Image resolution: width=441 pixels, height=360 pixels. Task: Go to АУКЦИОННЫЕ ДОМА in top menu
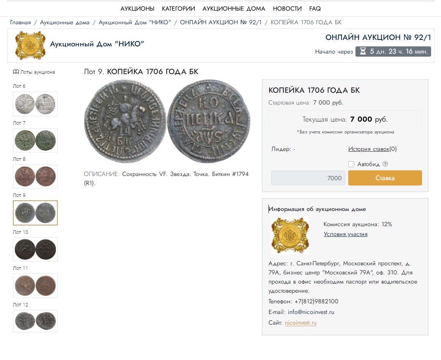point(234,8)
